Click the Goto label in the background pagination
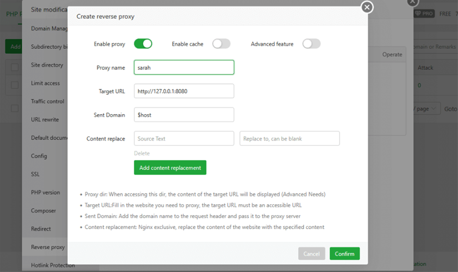 451,109
